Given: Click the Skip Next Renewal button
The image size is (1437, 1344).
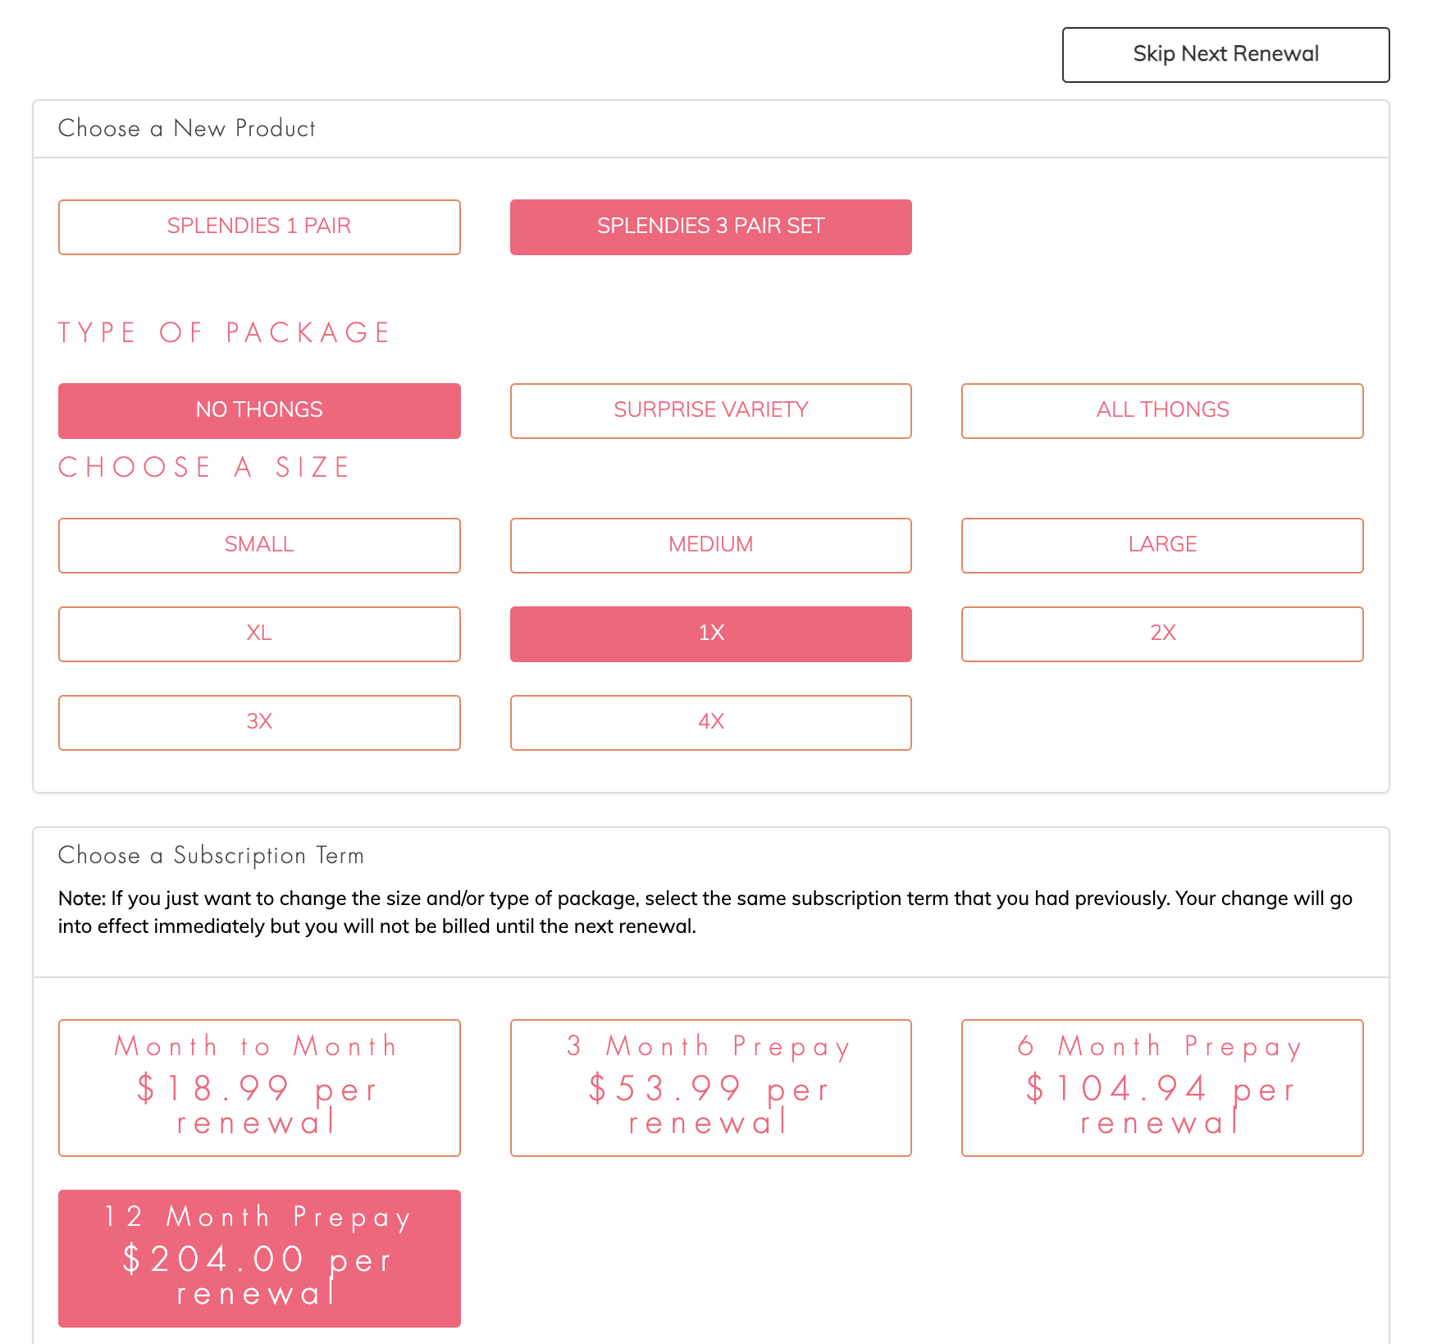Looking at the screenshot, I should point(1225,55).
